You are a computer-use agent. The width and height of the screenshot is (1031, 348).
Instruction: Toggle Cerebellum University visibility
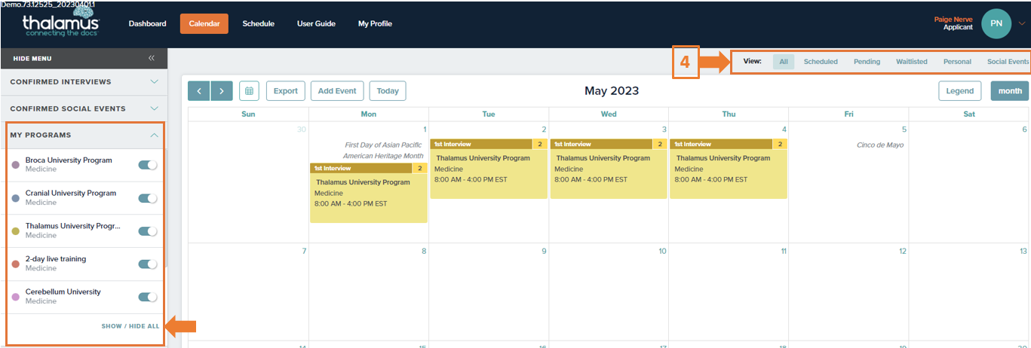(148, 298)
